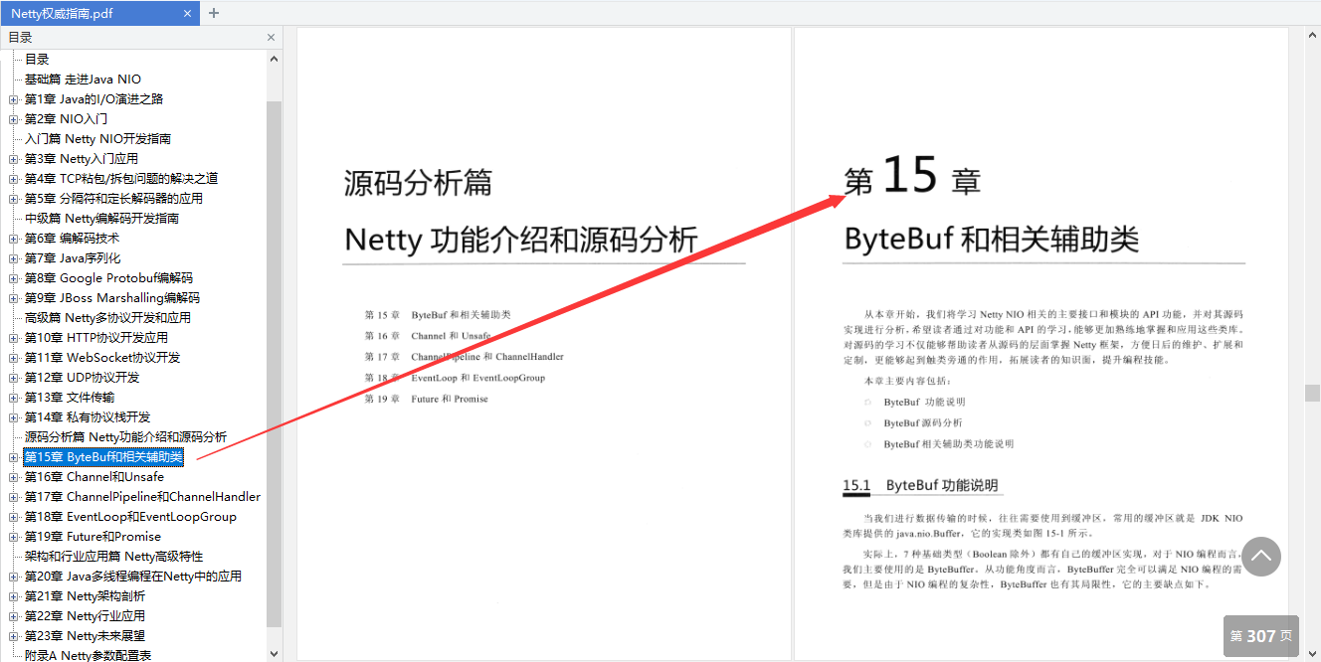The width and height of the screenshot is (1321, 662).
Task: Expand 第7章 Java序列化 node
Action: click(13, 258)
